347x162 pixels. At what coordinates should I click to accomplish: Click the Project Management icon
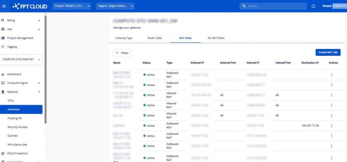[3, 38]
